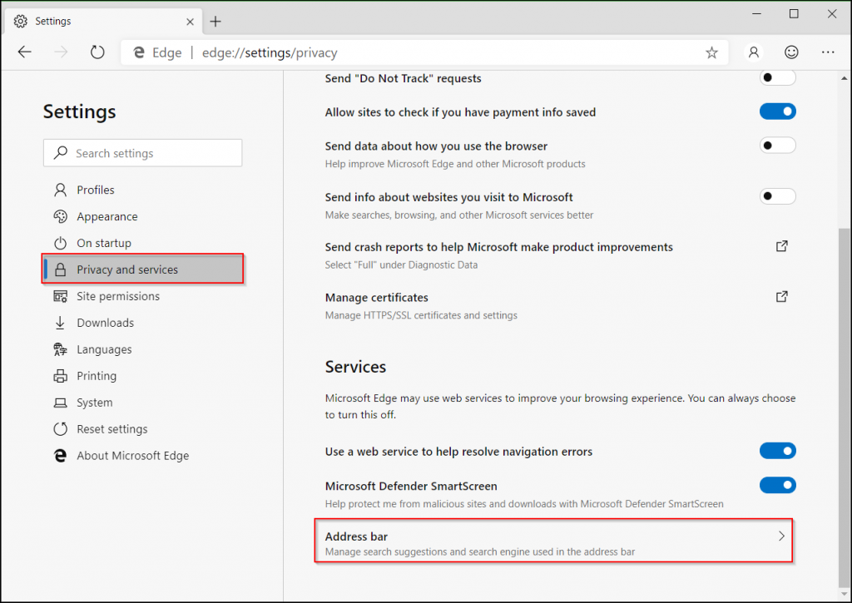
Task: Open the Appearance settings section
Action: [106, 216]
